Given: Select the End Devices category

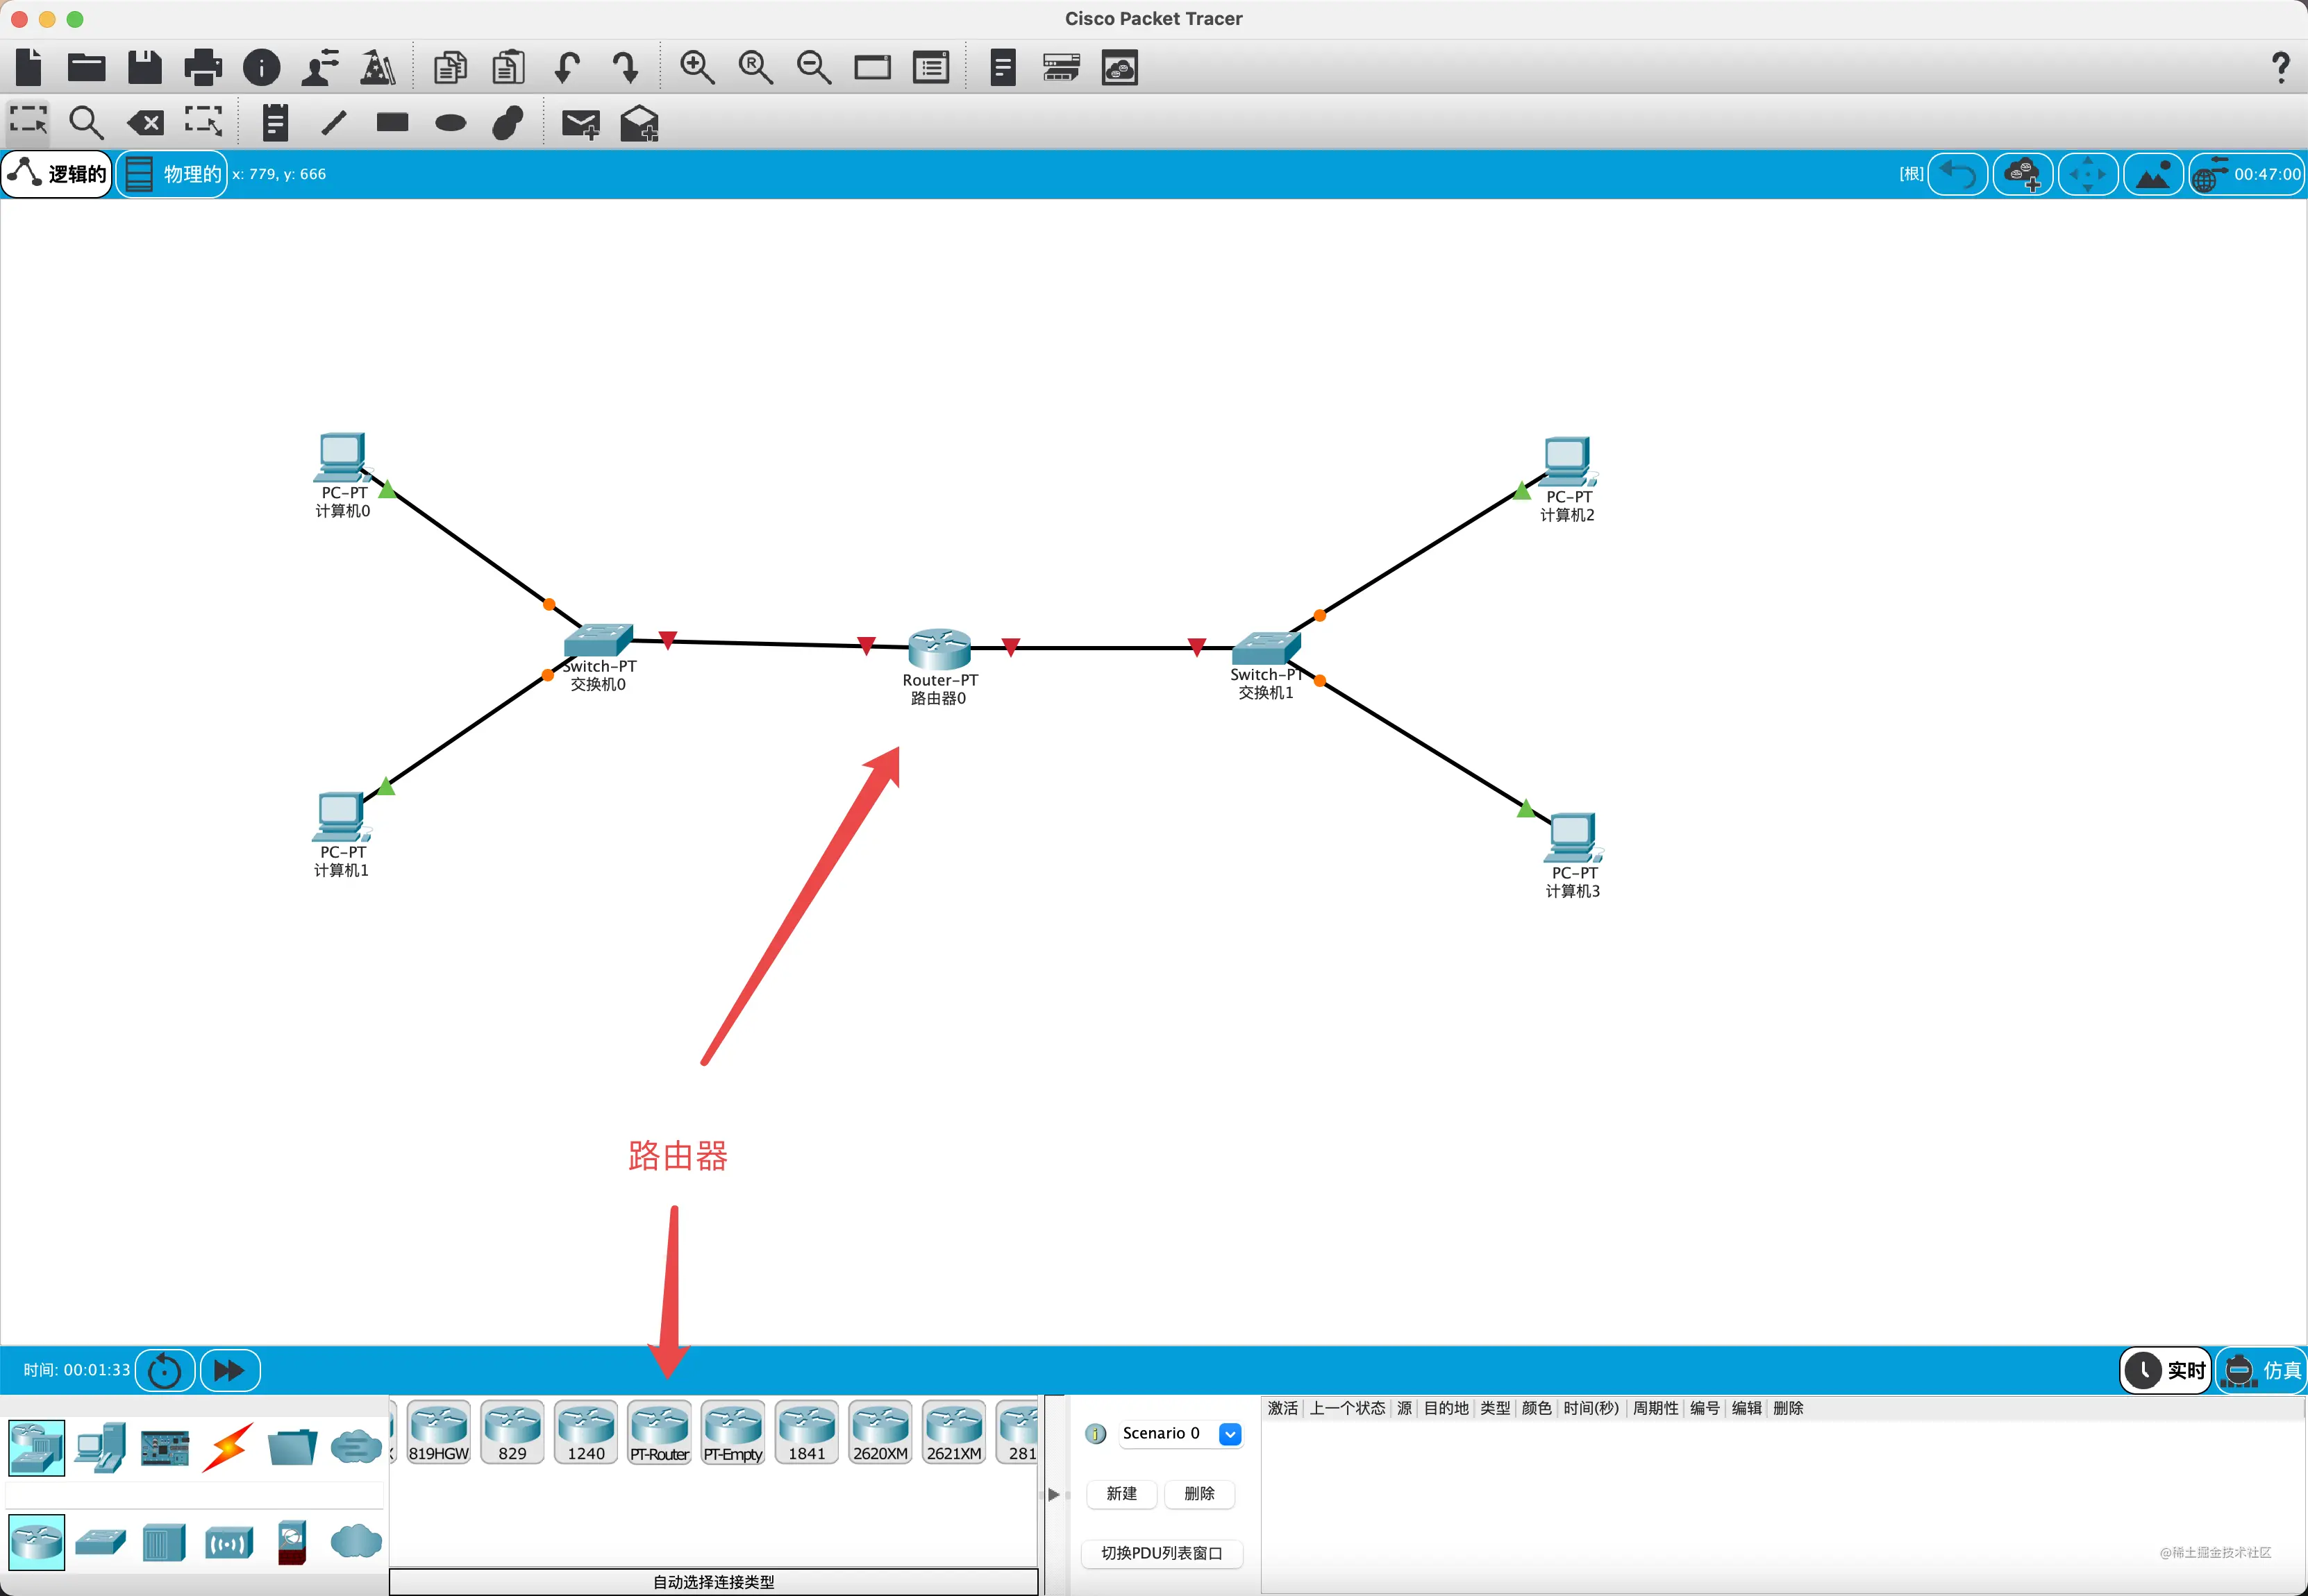Looking at the screenshot, I should point(100,1447).
